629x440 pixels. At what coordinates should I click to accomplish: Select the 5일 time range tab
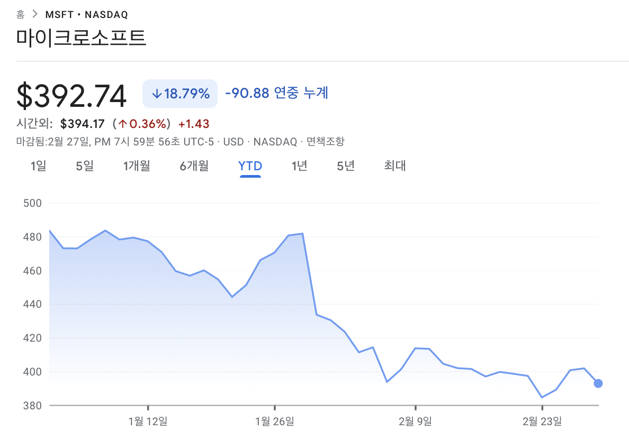[x=85, y=166]
